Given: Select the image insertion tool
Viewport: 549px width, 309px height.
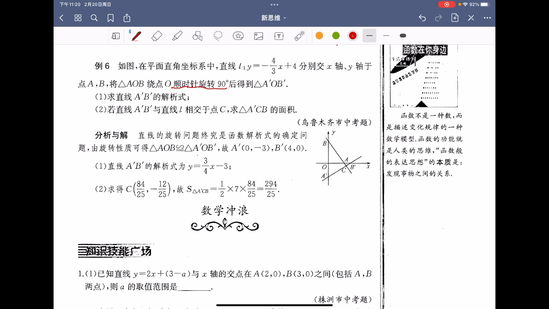Looking at the screenshot, I should point(258,35).
